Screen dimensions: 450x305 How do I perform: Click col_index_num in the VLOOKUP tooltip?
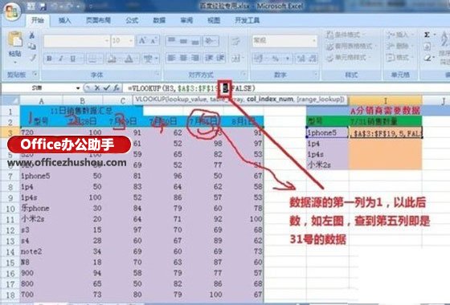click(x=270, y=100)
